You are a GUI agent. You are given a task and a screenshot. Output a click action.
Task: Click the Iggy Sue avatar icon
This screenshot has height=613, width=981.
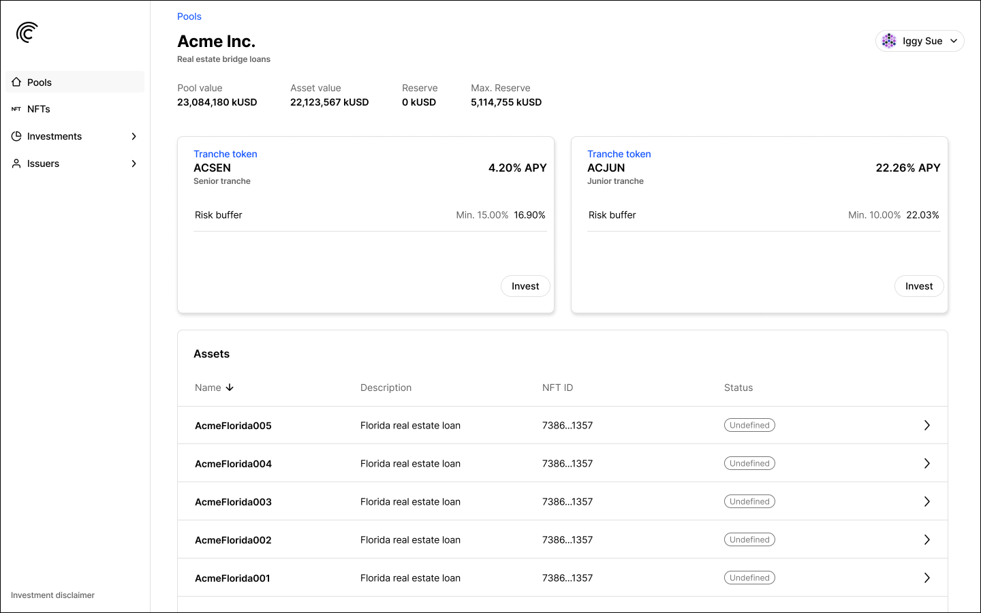pos(889,41)
